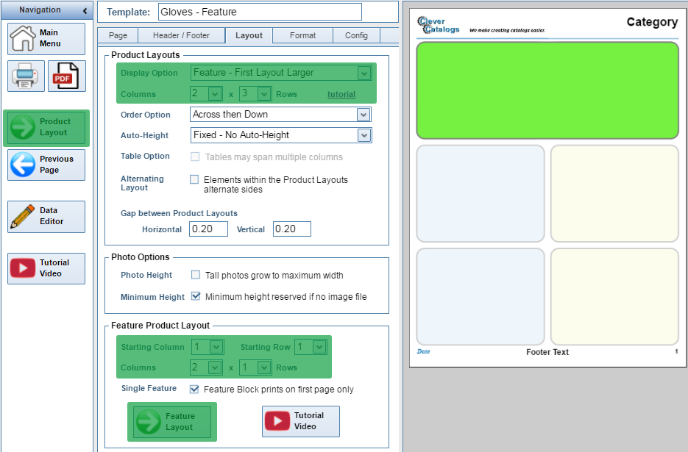Switch to the Header / Footer tab
This screenshot has width=688, height=452.
pyautogui.click(x=181, y=35)
